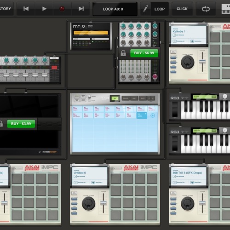This screenshot has width=230, height=230.
Task: Click the orange display on mr o
Action: (91, 33)
